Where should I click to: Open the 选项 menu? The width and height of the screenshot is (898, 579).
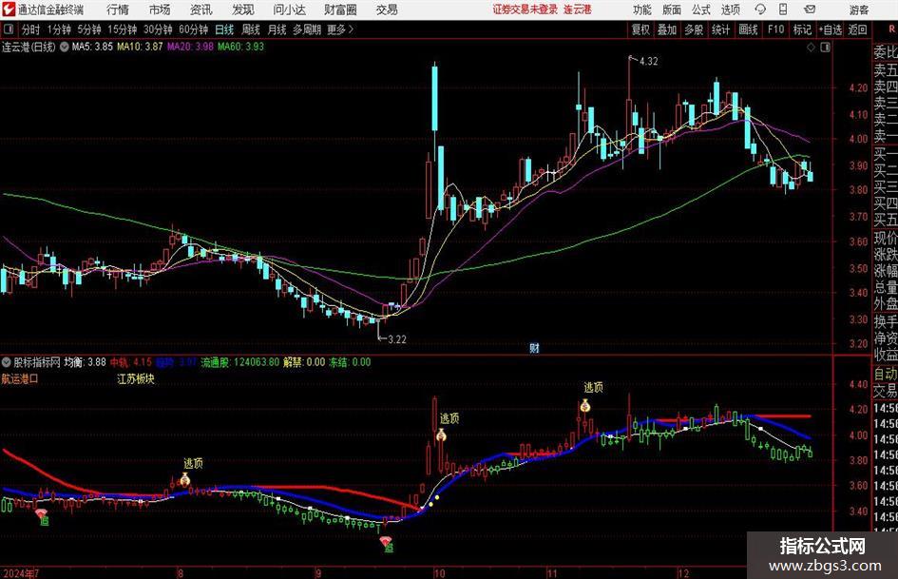pos(730,10)
